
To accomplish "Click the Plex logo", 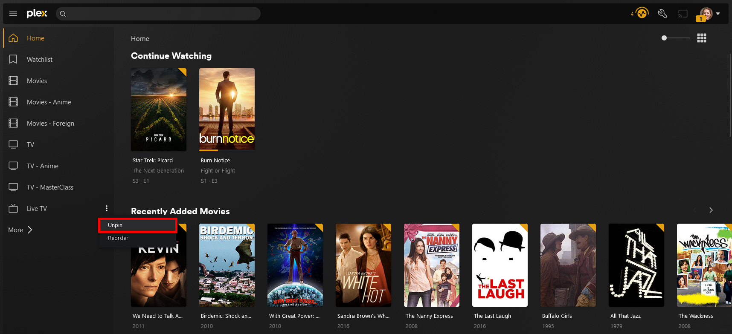I will point(37,14).
